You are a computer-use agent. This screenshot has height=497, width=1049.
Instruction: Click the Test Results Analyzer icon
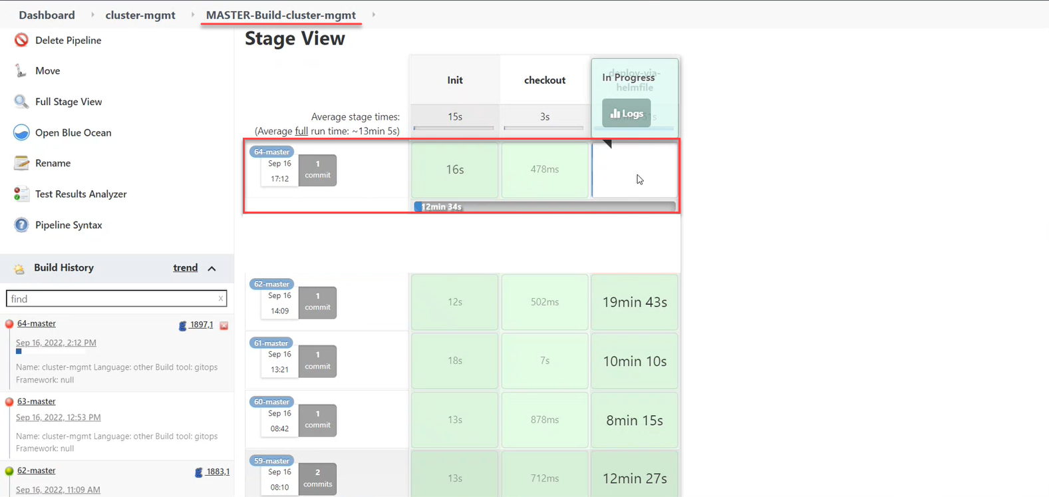pos(21,194)
